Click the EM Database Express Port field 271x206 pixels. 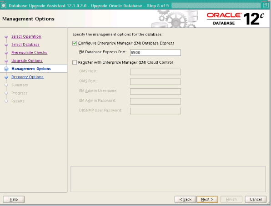(x=156, y=53)
